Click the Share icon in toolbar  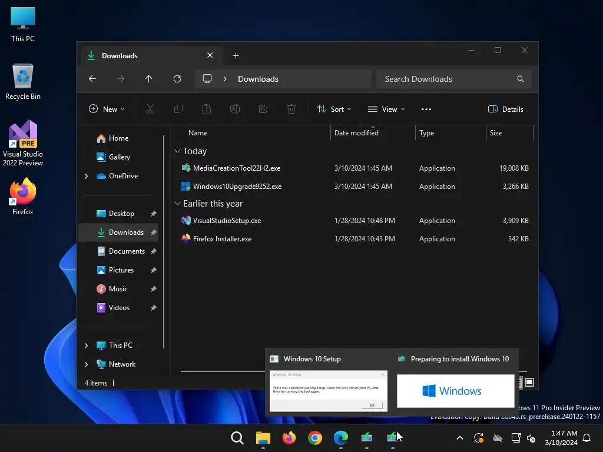(x=263, y=109)
